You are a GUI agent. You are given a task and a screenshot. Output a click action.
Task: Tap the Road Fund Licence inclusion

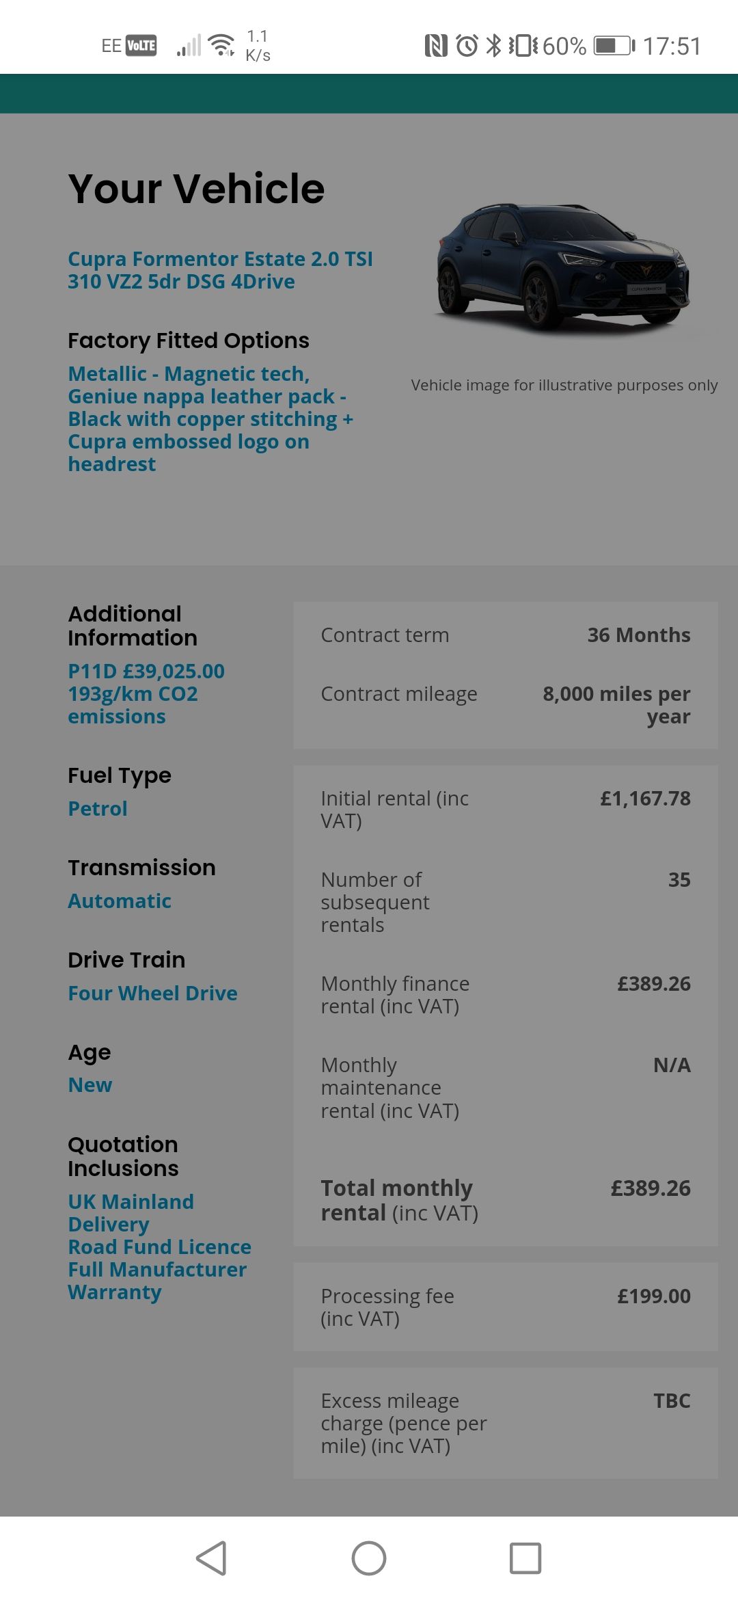click(159, 1246)
